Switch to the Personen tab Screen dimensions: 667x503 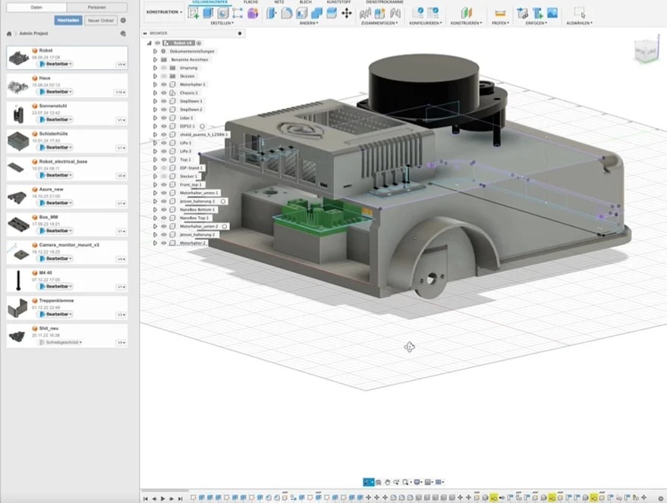(x=97, y=8)
